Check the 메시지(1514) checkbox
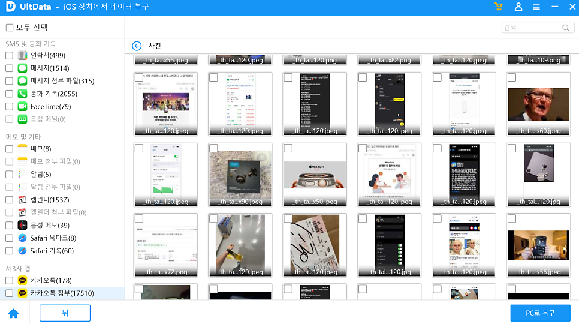The height and width of the screenshot is (324, 579). point(9,68)
